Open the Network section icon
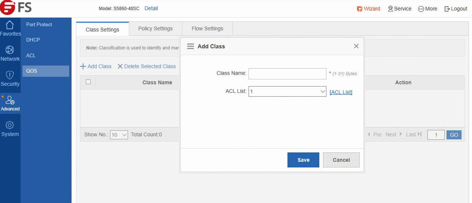Viewport: 472px width, 203px height. [10, 50]
